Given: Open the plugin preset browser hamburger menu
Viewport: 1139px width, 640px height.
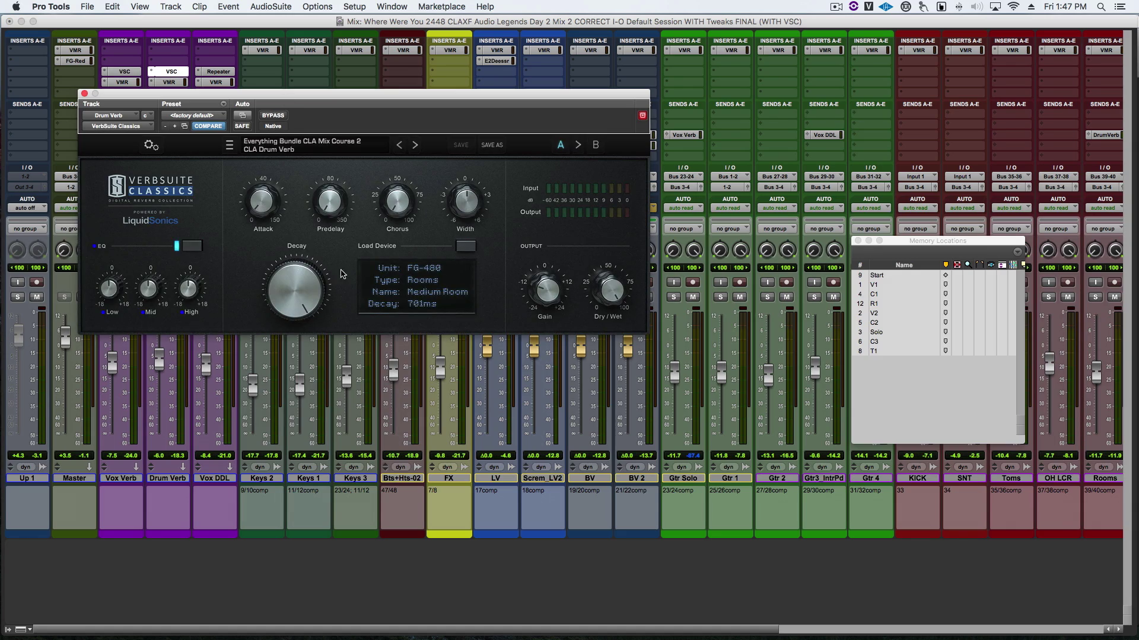Looking at the screenshot, I should tap(230, 145).
